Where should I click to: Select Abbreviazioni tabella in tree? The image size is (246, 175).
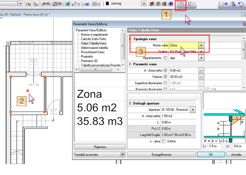point(94,48)
